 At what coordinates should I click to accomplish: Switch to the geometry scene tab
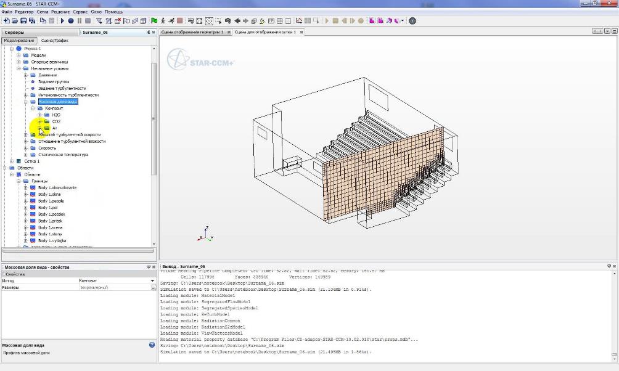(x=192, y=32)
